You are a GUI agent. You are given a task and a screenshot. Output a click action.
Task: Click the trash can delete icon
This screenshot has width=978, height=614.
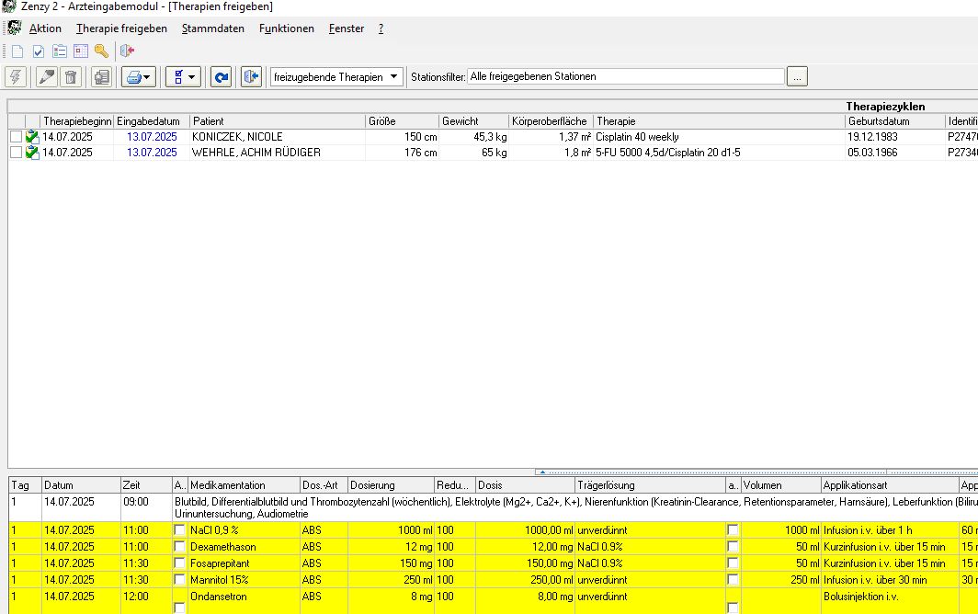coord(71,77)
